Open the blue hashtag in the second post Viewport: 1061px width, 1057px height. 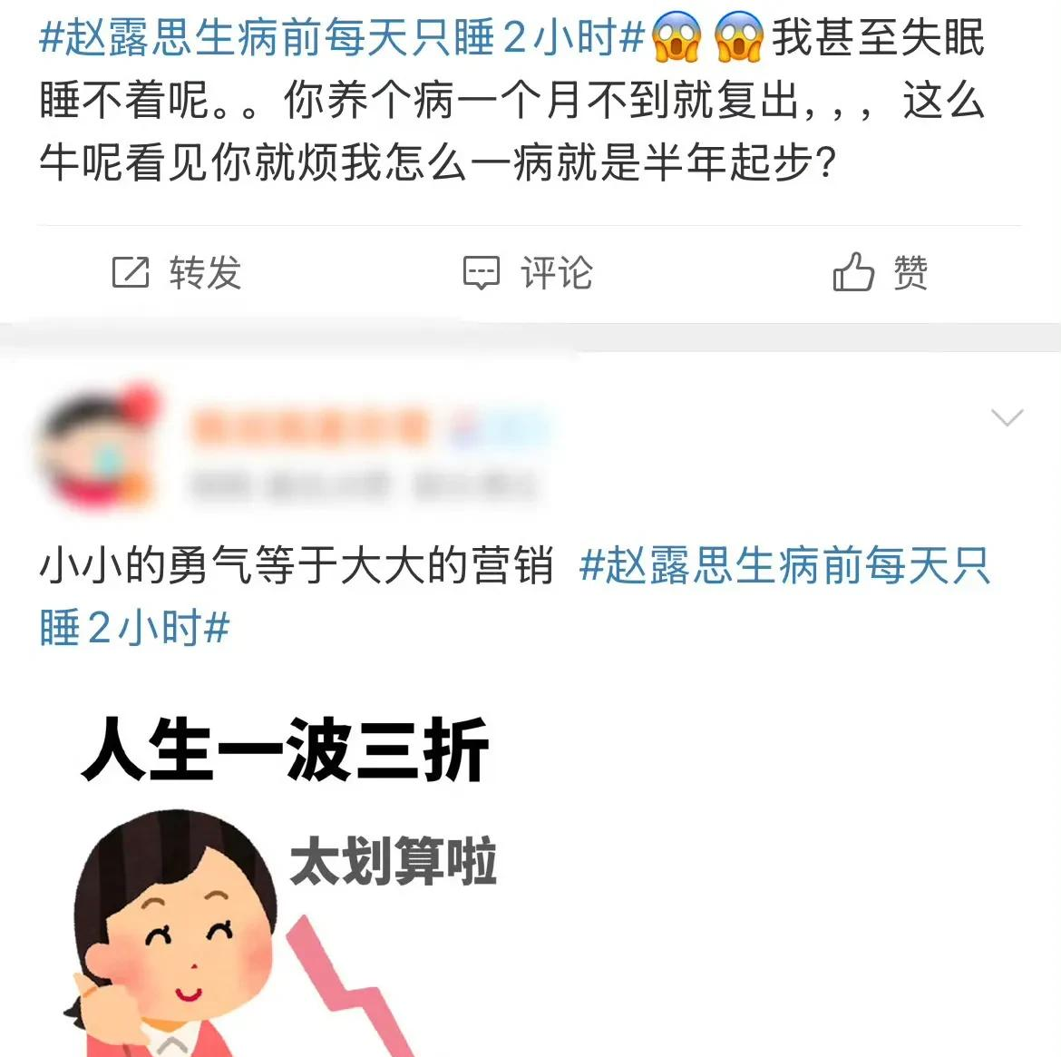pyautogui.click(x=514, y=596)
